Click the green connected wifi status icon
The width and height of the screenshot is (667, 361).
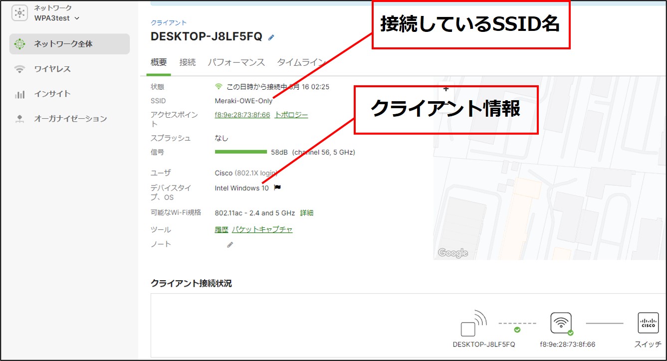(x=219, y=86)
